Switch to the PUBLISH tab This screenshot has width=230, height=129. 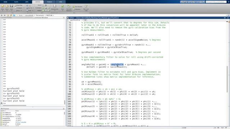(x=50, y=2)
